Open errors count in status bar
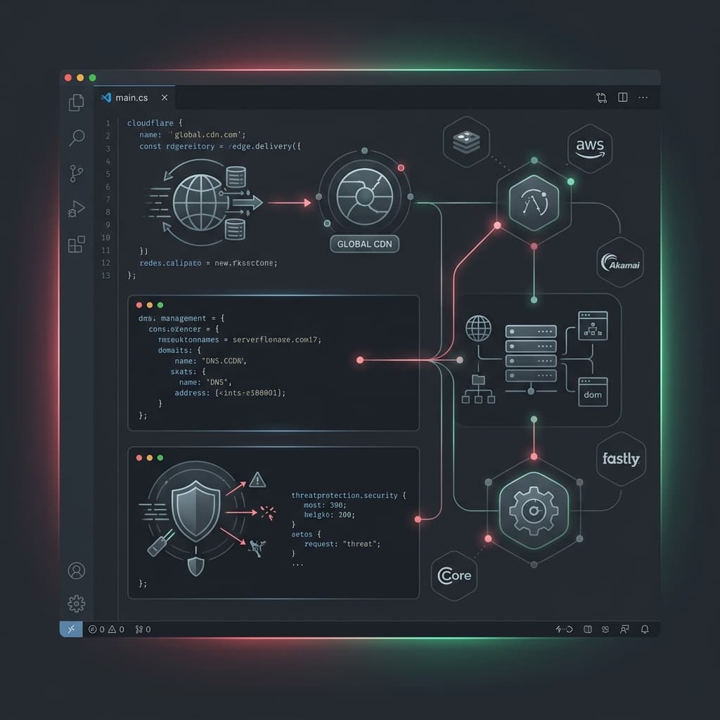Image resolution: width=720 pixels, height=720 pixels. [96, 629]
